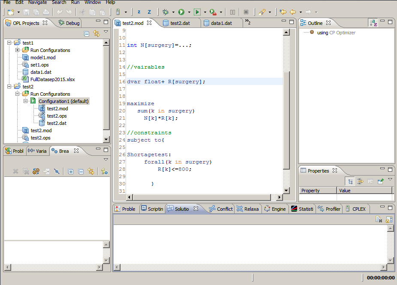Open the Engine tab

pos(275,209)
